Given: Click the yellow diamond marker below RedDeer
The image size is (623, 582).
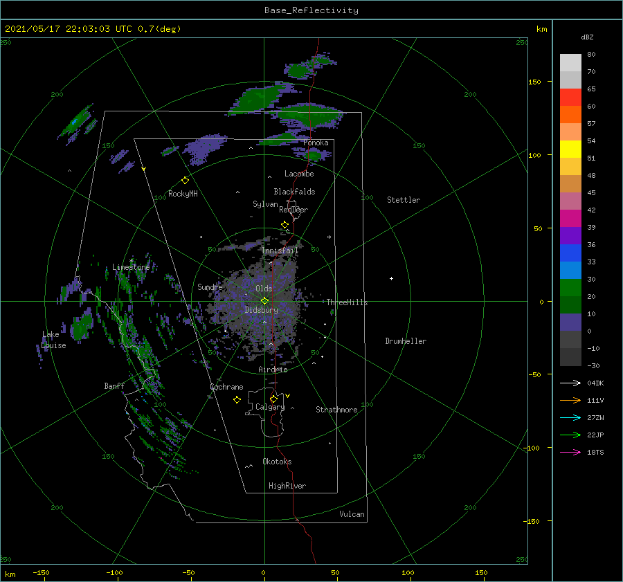Looking at the screenshot, I should [x=285, y=225].
